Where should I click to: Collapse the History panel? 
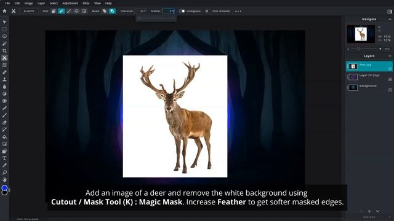click(x=390, y=217)
